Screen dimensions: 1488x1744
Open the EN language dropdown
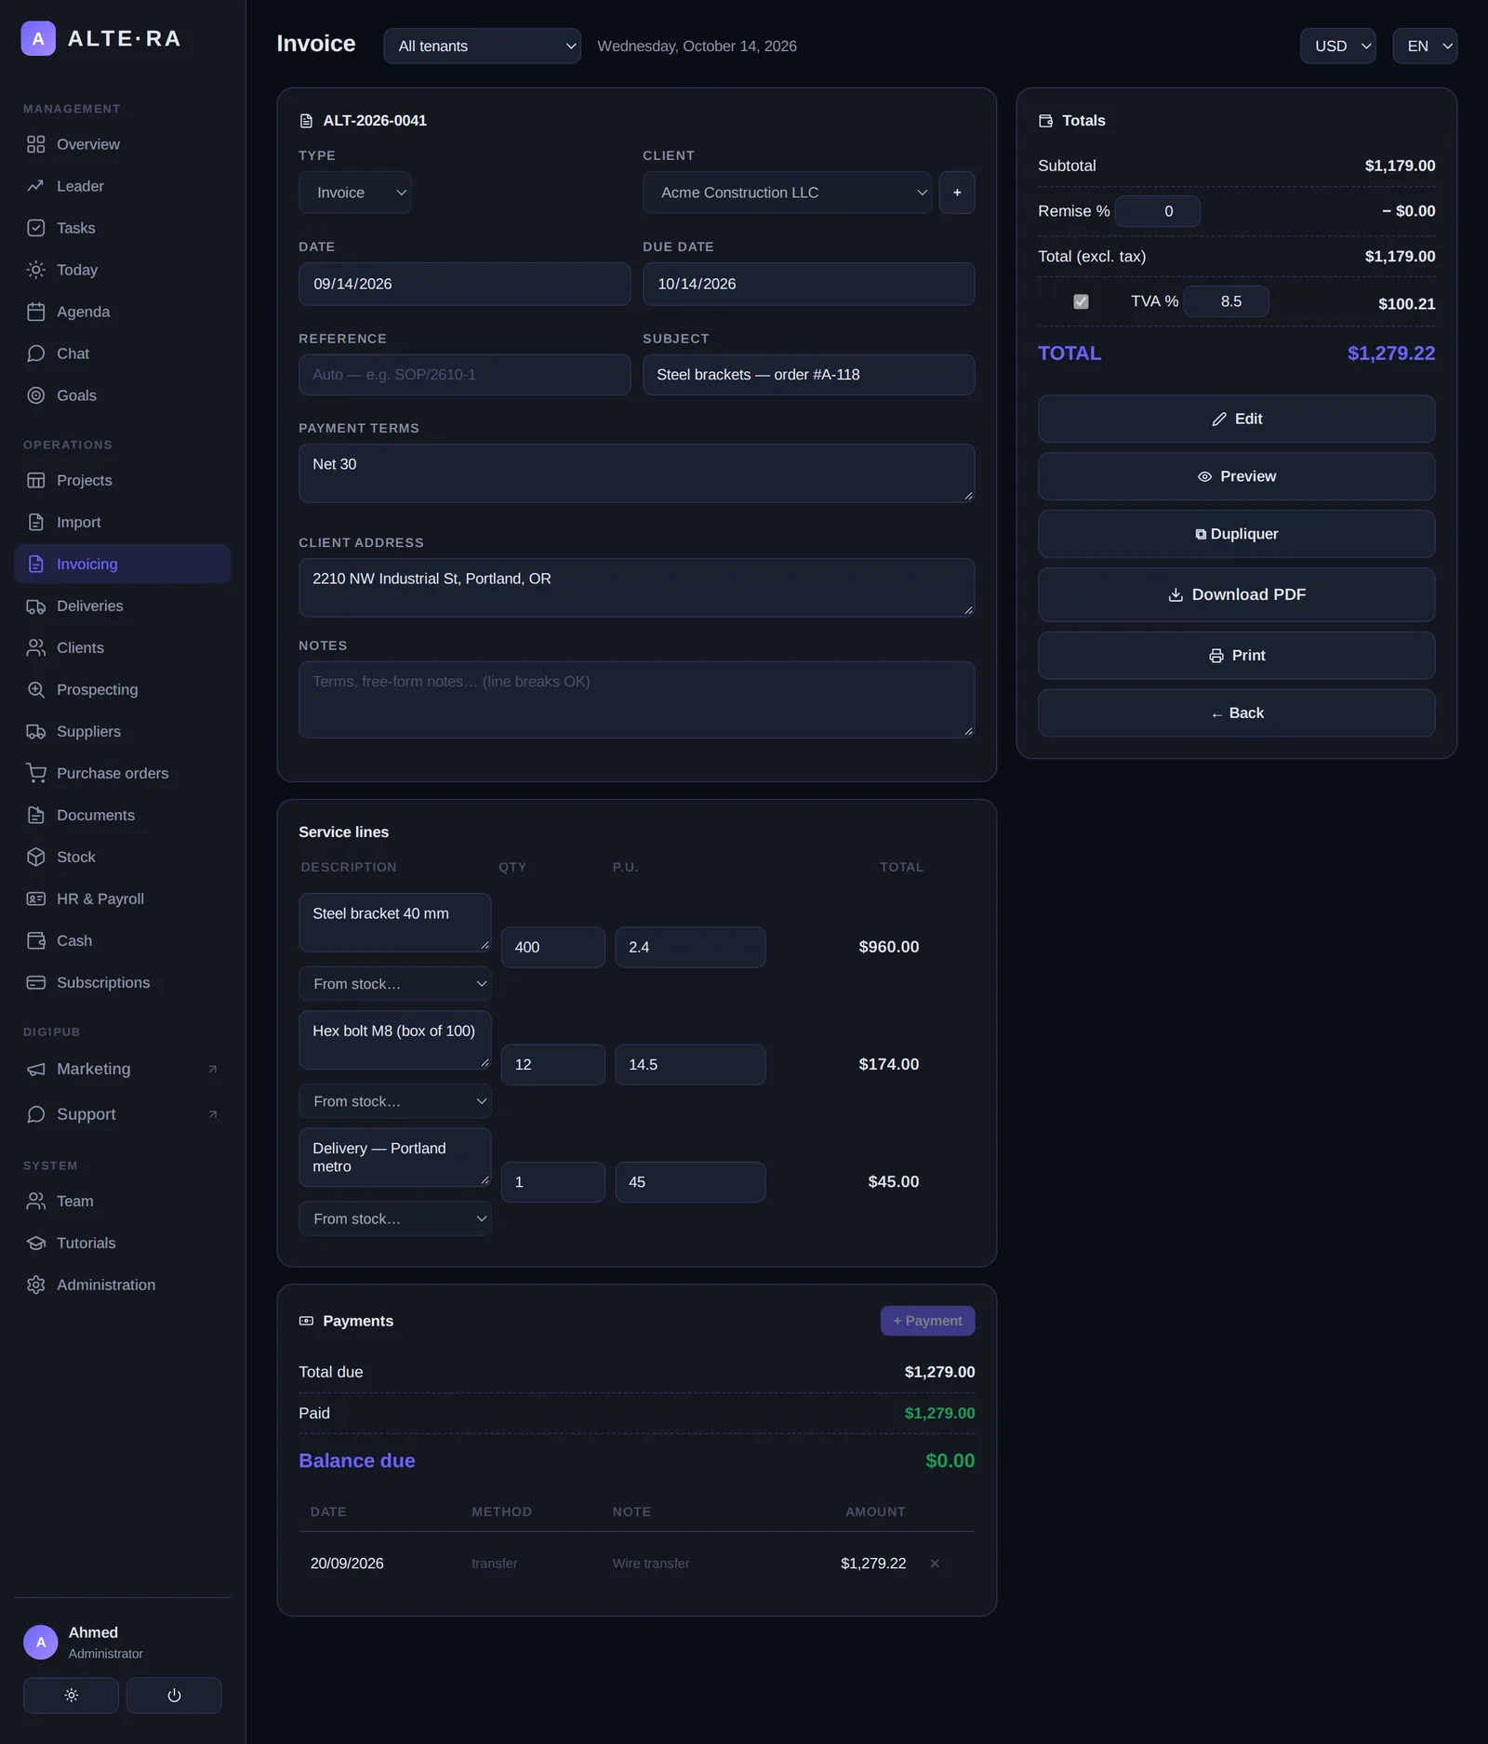(1425, 47)
